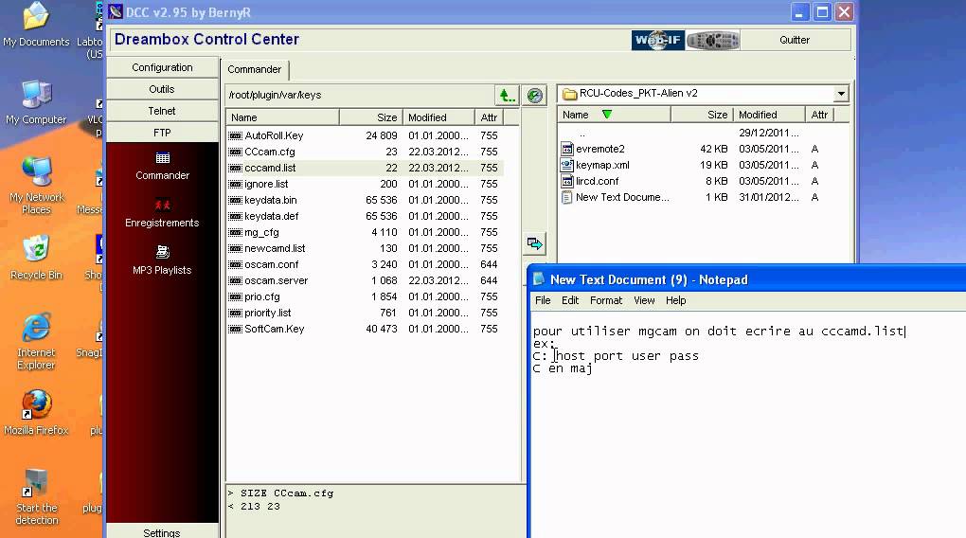Sort local files by Modified column
The image size is (966, 538).
(x=769, y=115)
